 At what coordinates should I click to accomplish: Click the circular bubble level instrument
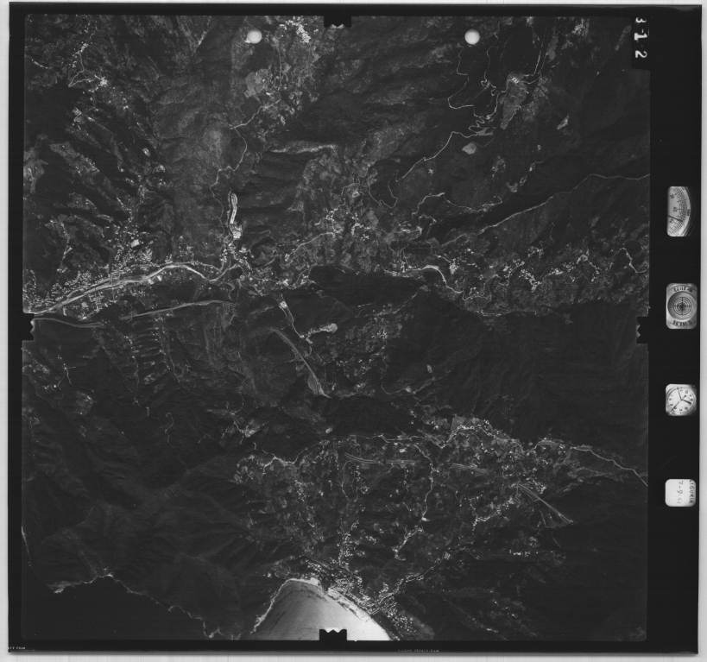(x=681, y=306)
